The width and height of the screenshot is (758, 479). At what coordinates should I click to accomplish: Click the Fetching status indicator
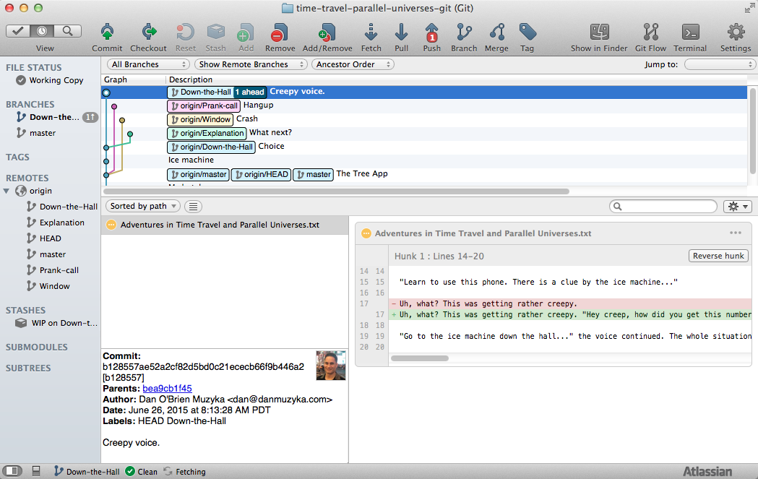184,471
